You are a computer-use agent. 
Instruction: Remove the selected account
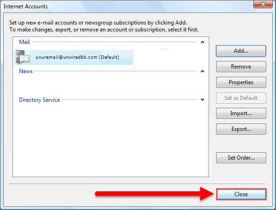[241, 67]
